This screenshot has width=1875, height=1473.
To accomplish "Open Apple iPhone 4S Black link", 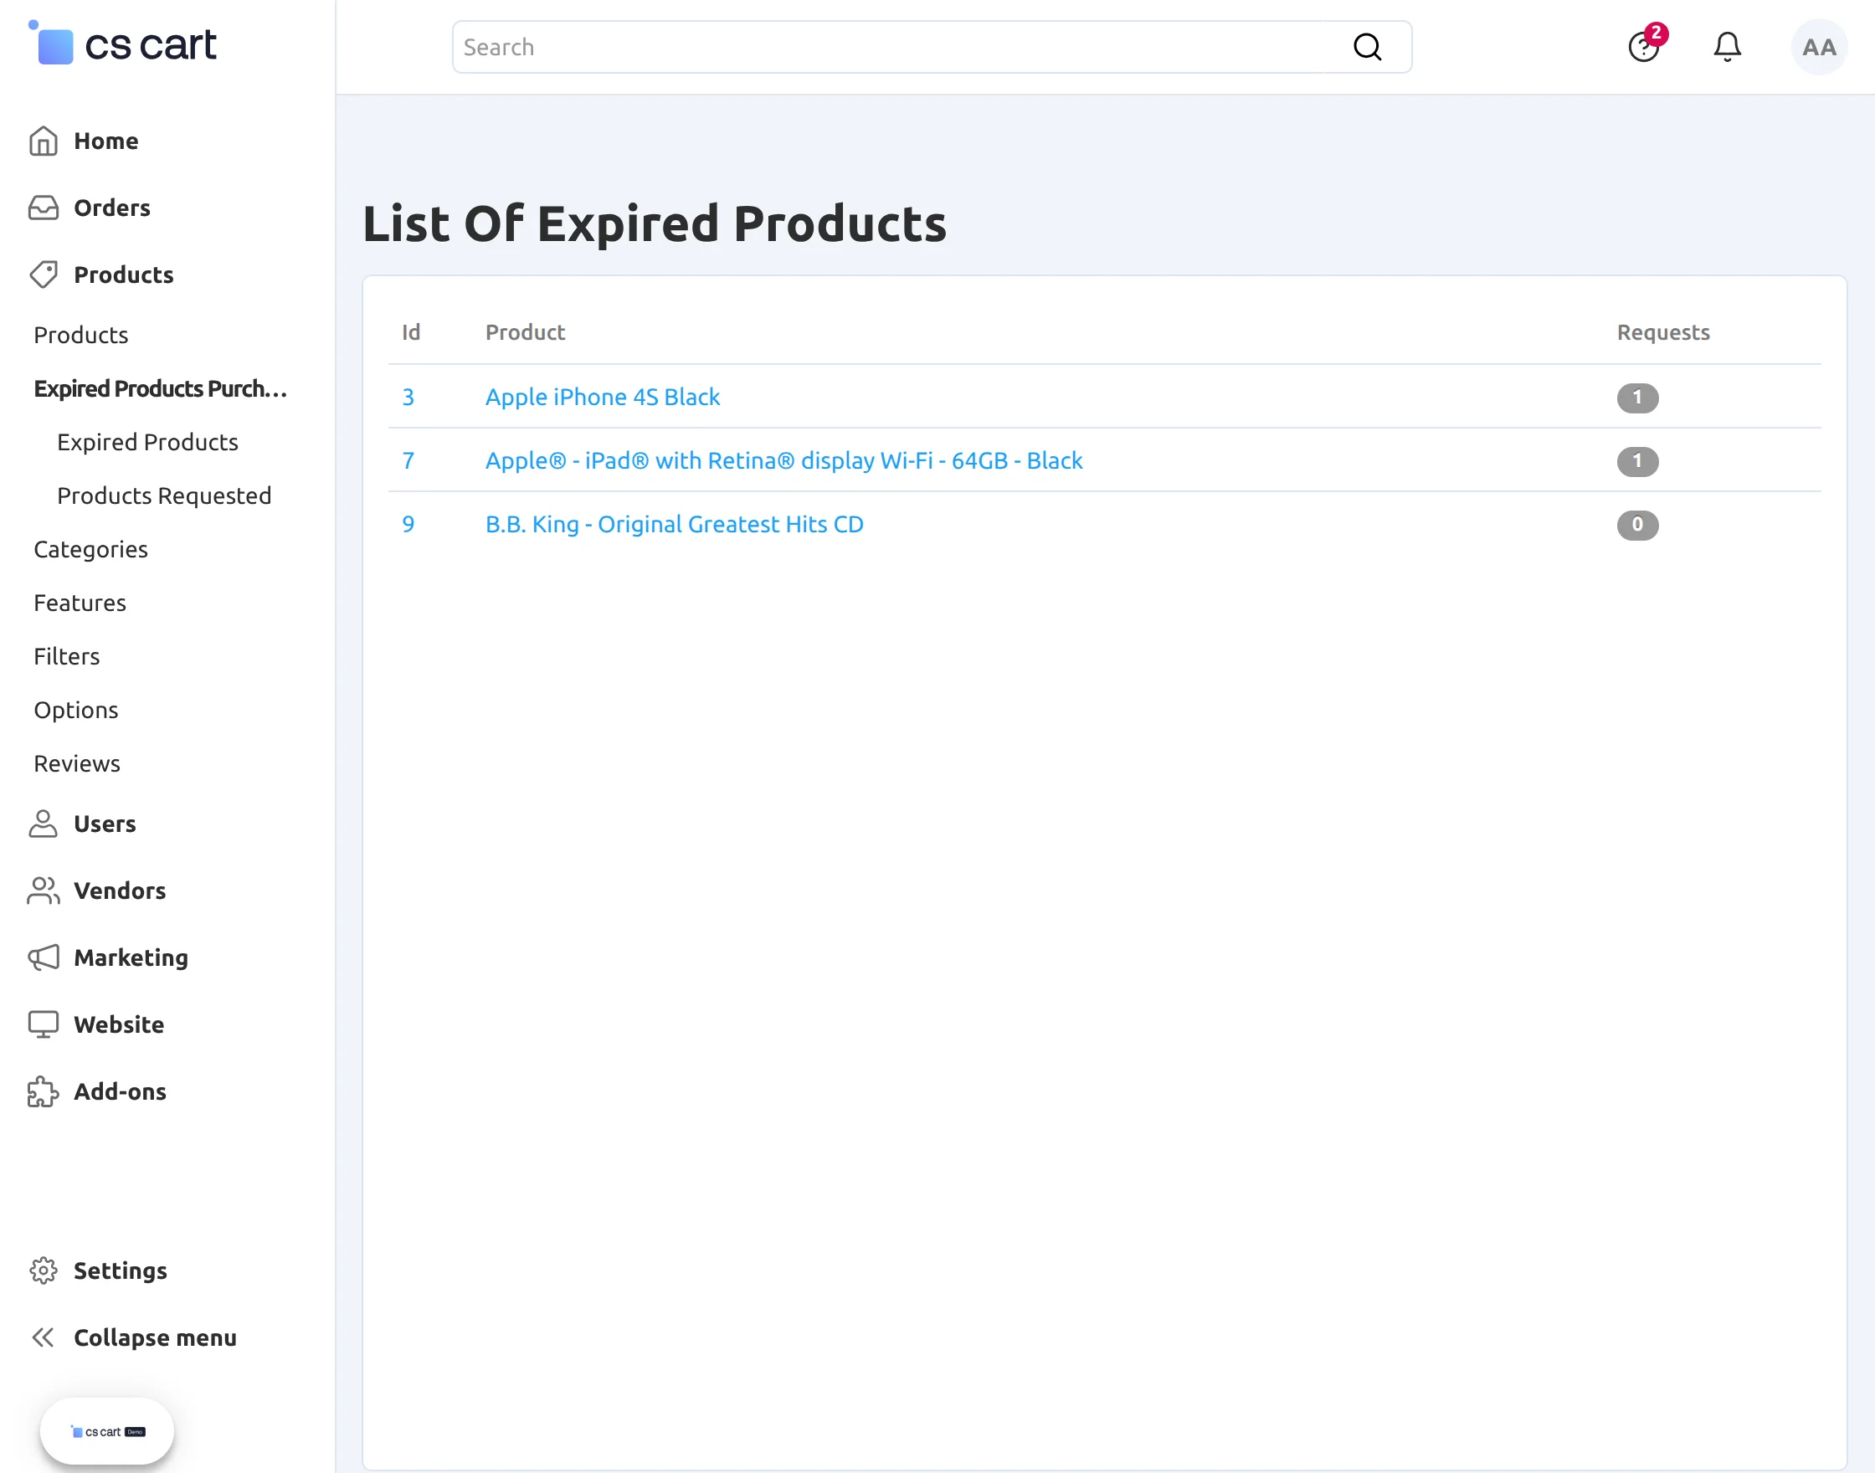I will coord(602,397).
